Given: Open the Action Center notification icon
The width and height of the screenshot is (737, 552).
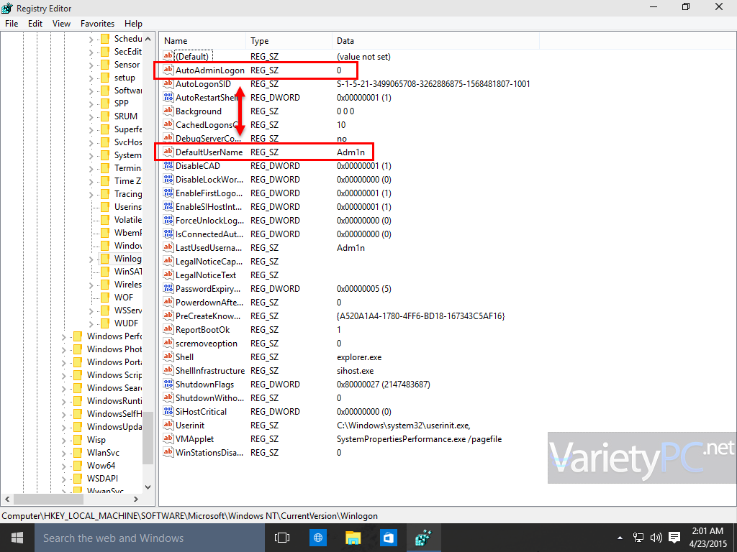Looking at the screenshot, I should pos(674,538).
